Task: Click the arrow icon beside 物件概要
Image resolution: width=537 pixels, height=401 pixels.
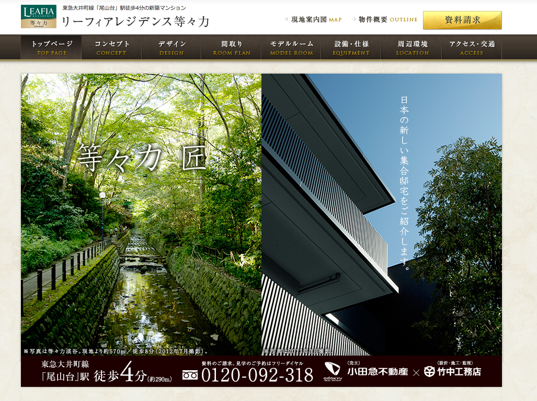Action: pyautogui.click(x=354, y=19)
